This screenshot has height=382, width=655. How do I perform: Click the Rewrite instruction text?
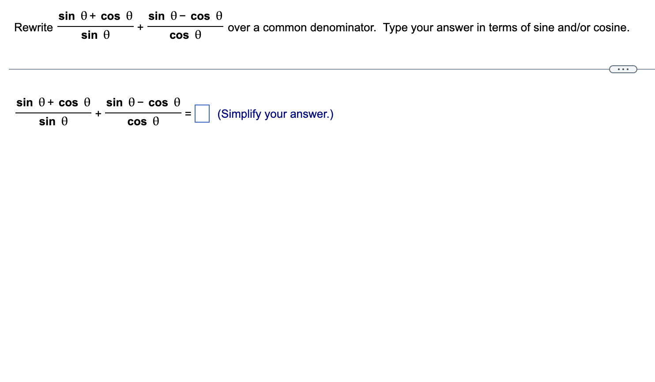click(x=33, y=27)
